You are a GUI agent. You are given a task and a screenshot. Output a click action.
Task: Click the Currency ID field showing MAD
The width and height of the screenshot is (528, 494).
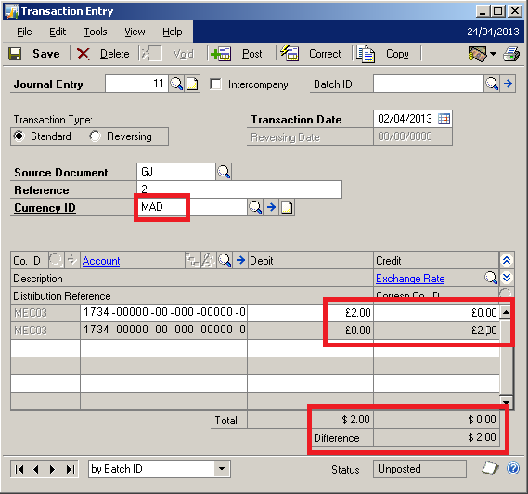point(192,207)
